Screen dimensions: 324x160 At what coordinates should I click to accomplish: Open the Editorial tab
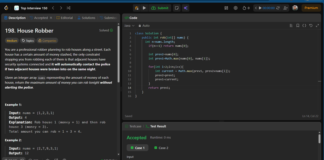click(65, 18)
